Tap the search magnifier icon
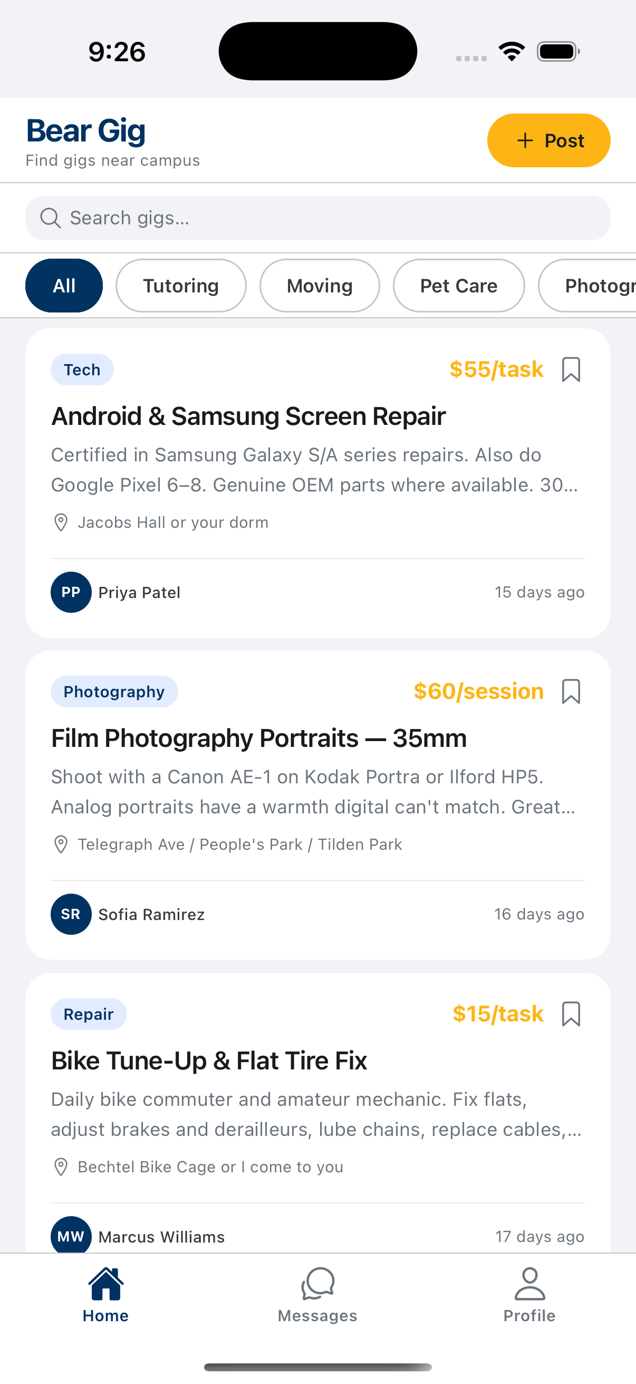The height and width of the screenshot is (1384, 636). click(x=51, y=218)
